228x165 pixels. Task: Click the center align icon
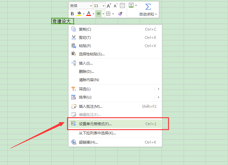99,14
